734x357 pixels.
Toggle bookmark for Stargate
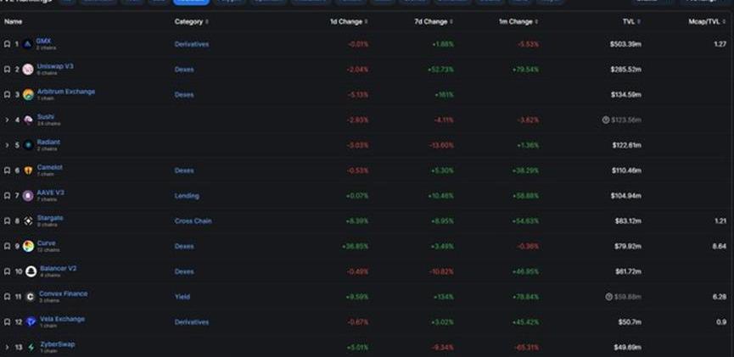tap(7, 221)
